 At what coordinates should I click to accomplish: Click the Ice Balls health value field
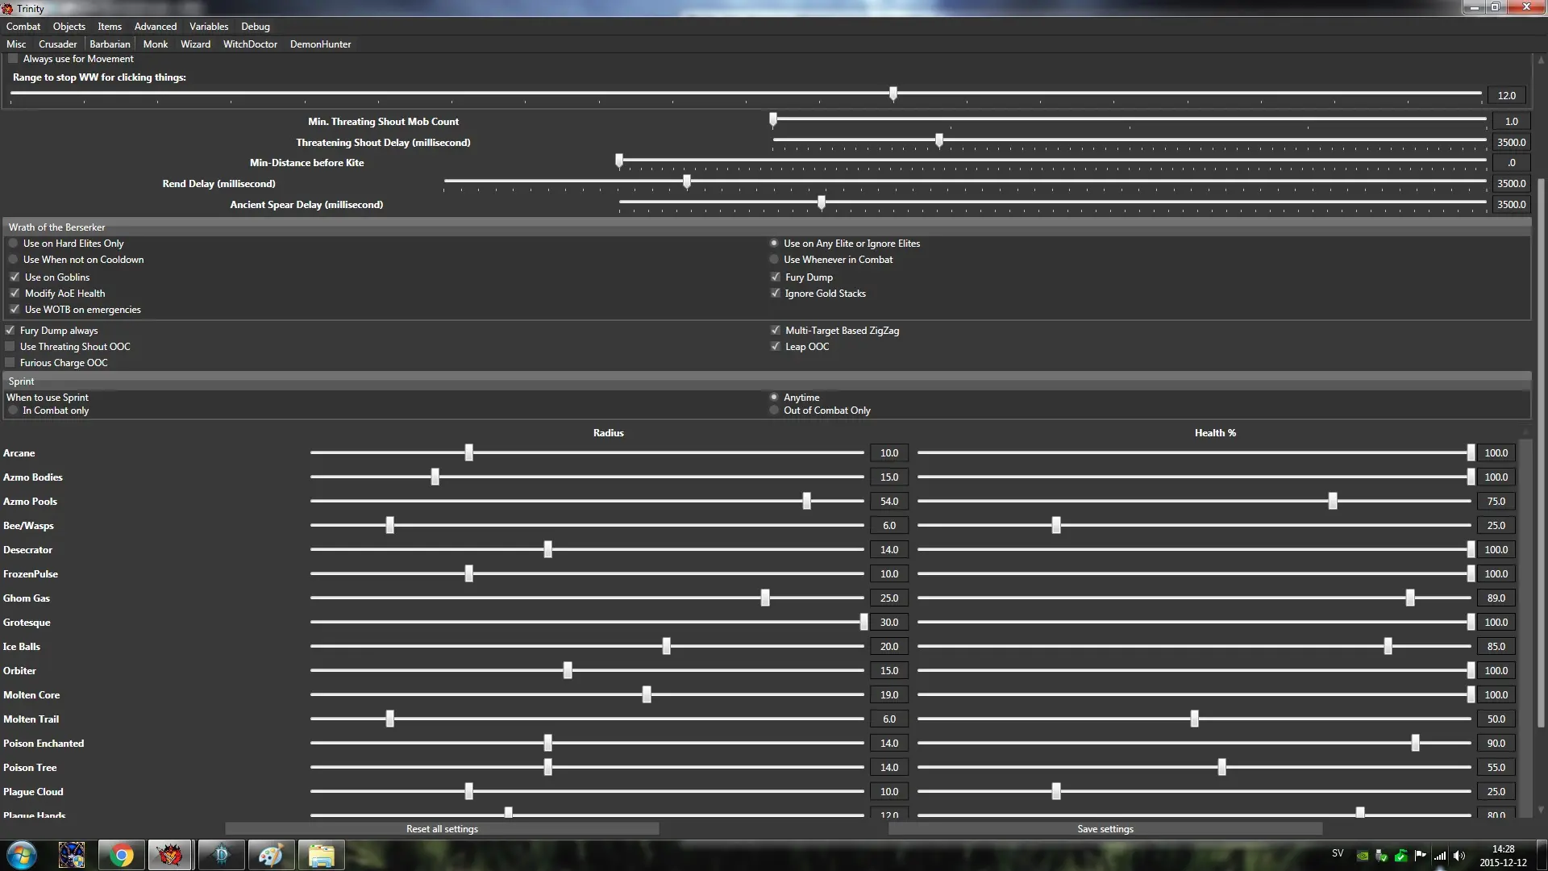(1496, 647)
